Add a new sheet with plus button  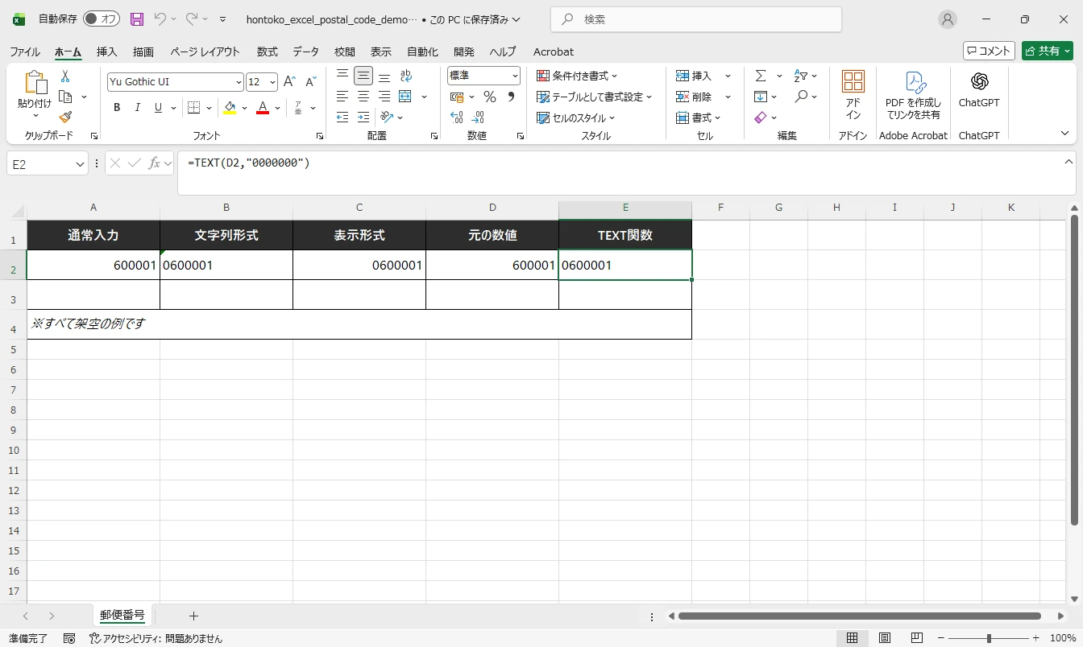coord(193,616)
